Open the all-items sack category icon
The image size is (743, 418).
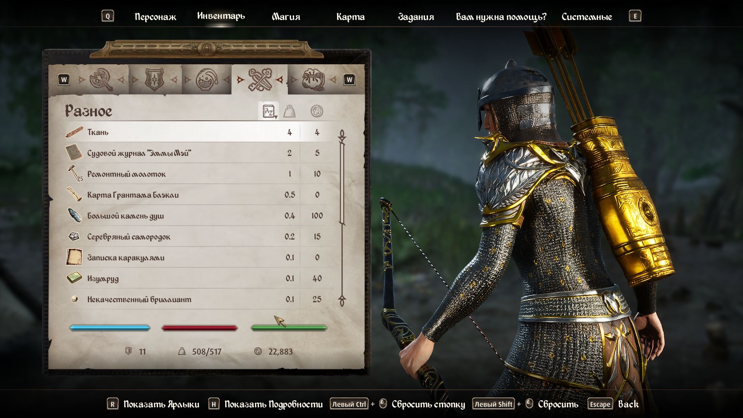(313, 80)
